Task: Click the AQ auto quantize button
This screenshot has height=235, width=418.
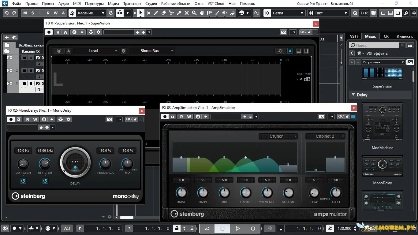Action: pyautogui.click(x=67, y=228)
